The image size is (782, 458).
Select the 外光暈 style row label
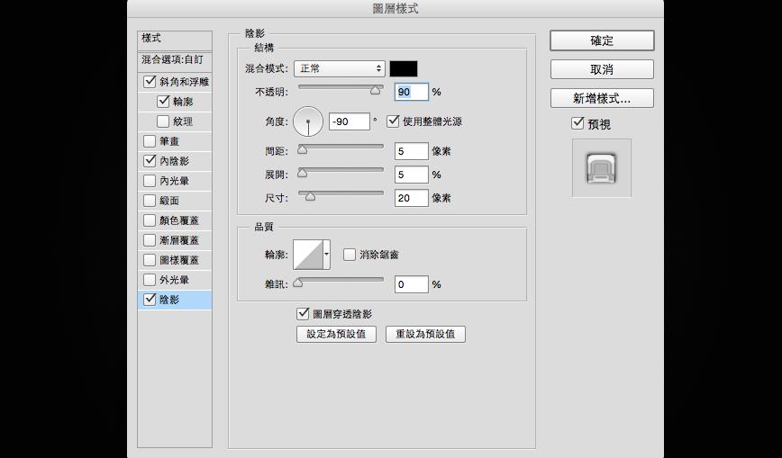[x=174, y=280]
